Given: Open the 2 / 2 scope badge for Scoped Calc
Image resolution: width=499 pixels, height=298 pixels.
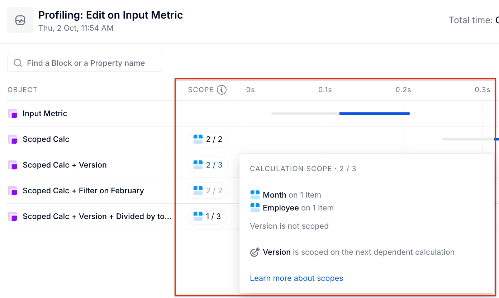Looking at the screenshot, I should [208, 139].
